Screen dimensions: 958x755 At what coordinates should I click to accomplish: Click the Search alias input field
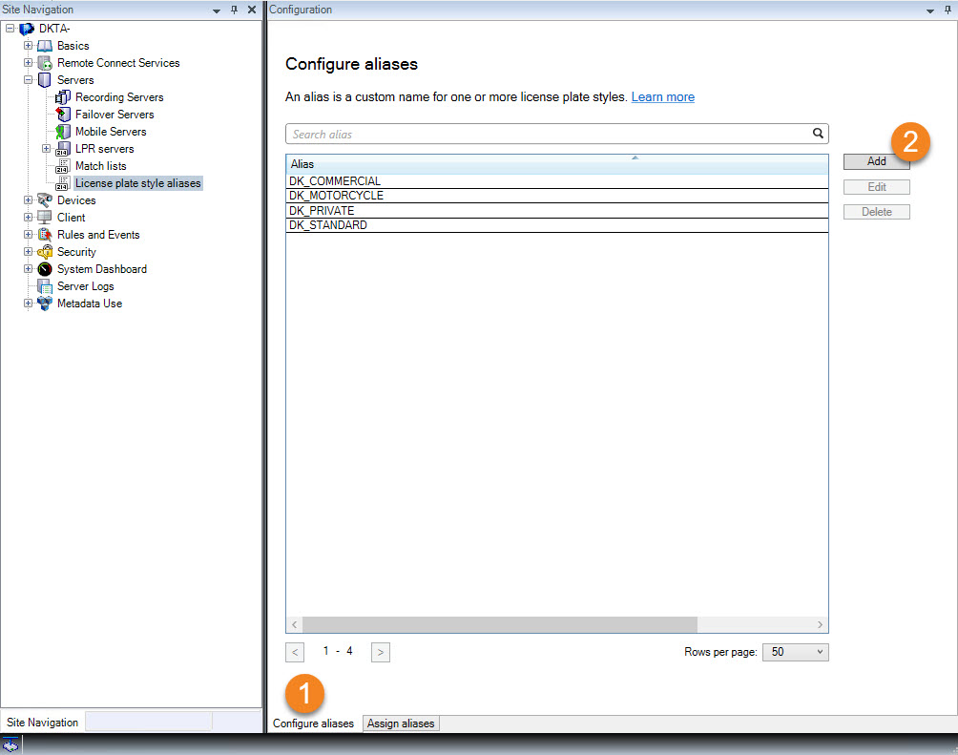pos(549,135)
